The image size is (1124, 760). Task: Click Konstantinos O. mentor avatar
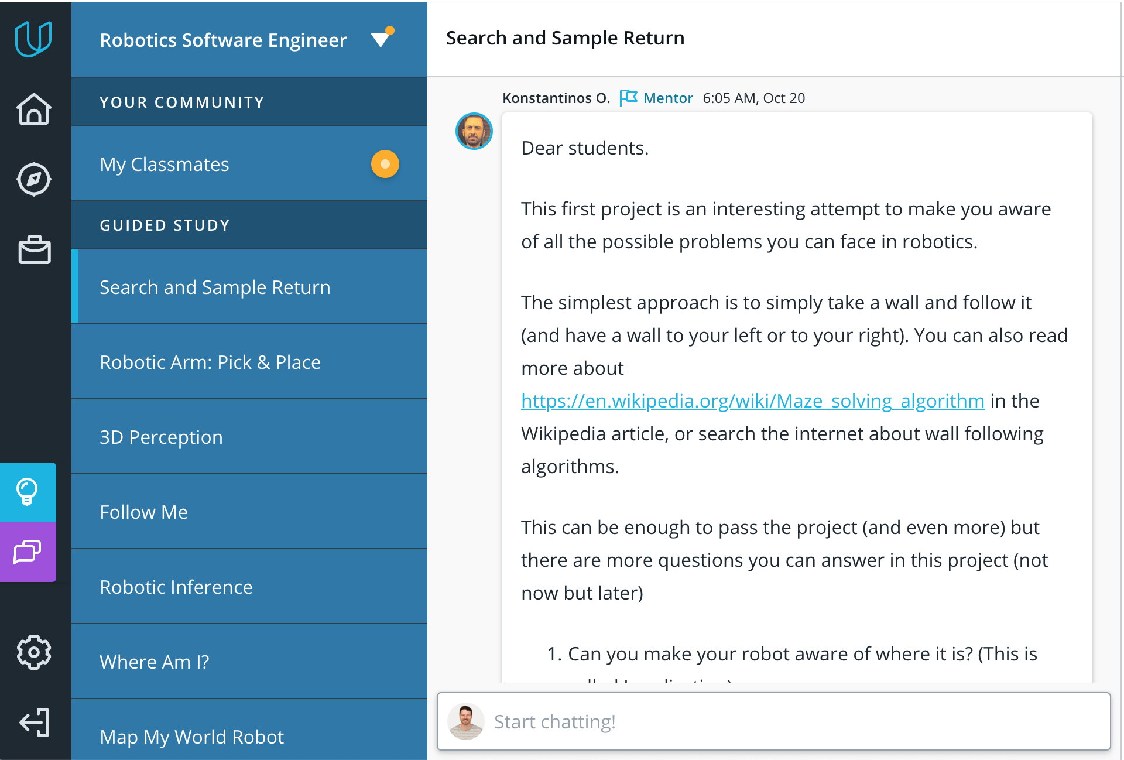(x=474, y=131)
